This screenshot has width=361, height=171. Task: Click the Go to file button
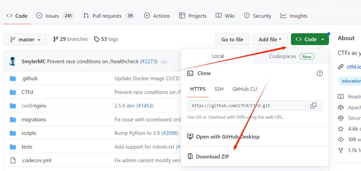point(232,39)
